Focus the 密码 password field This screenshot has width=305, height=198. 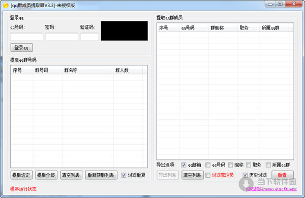[62, 37]
